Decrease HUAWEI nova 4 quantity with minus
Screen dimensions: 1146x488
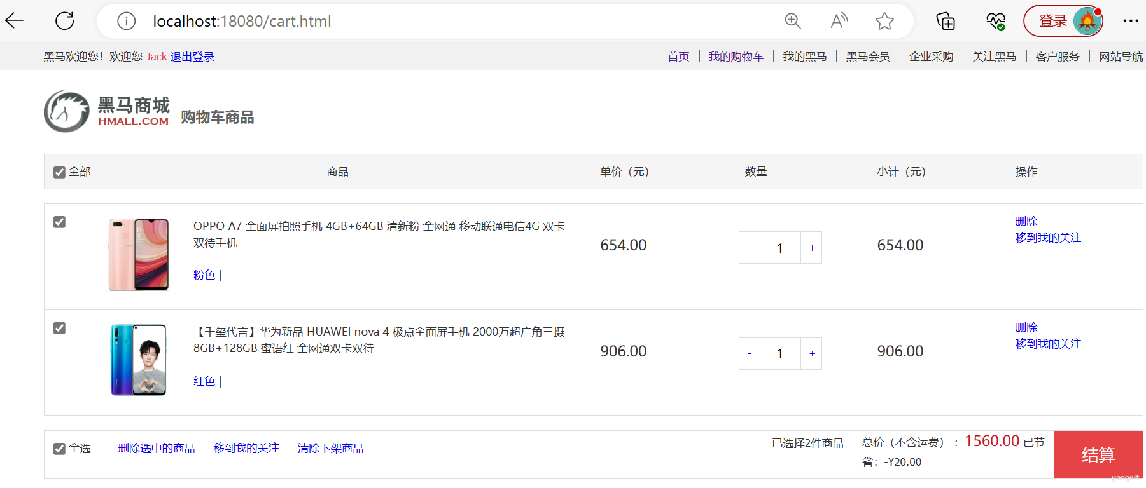click(750, 354)
